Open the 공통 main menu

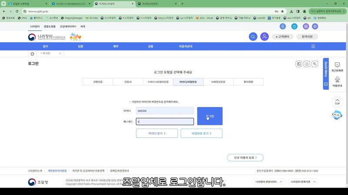click(151, 46)
